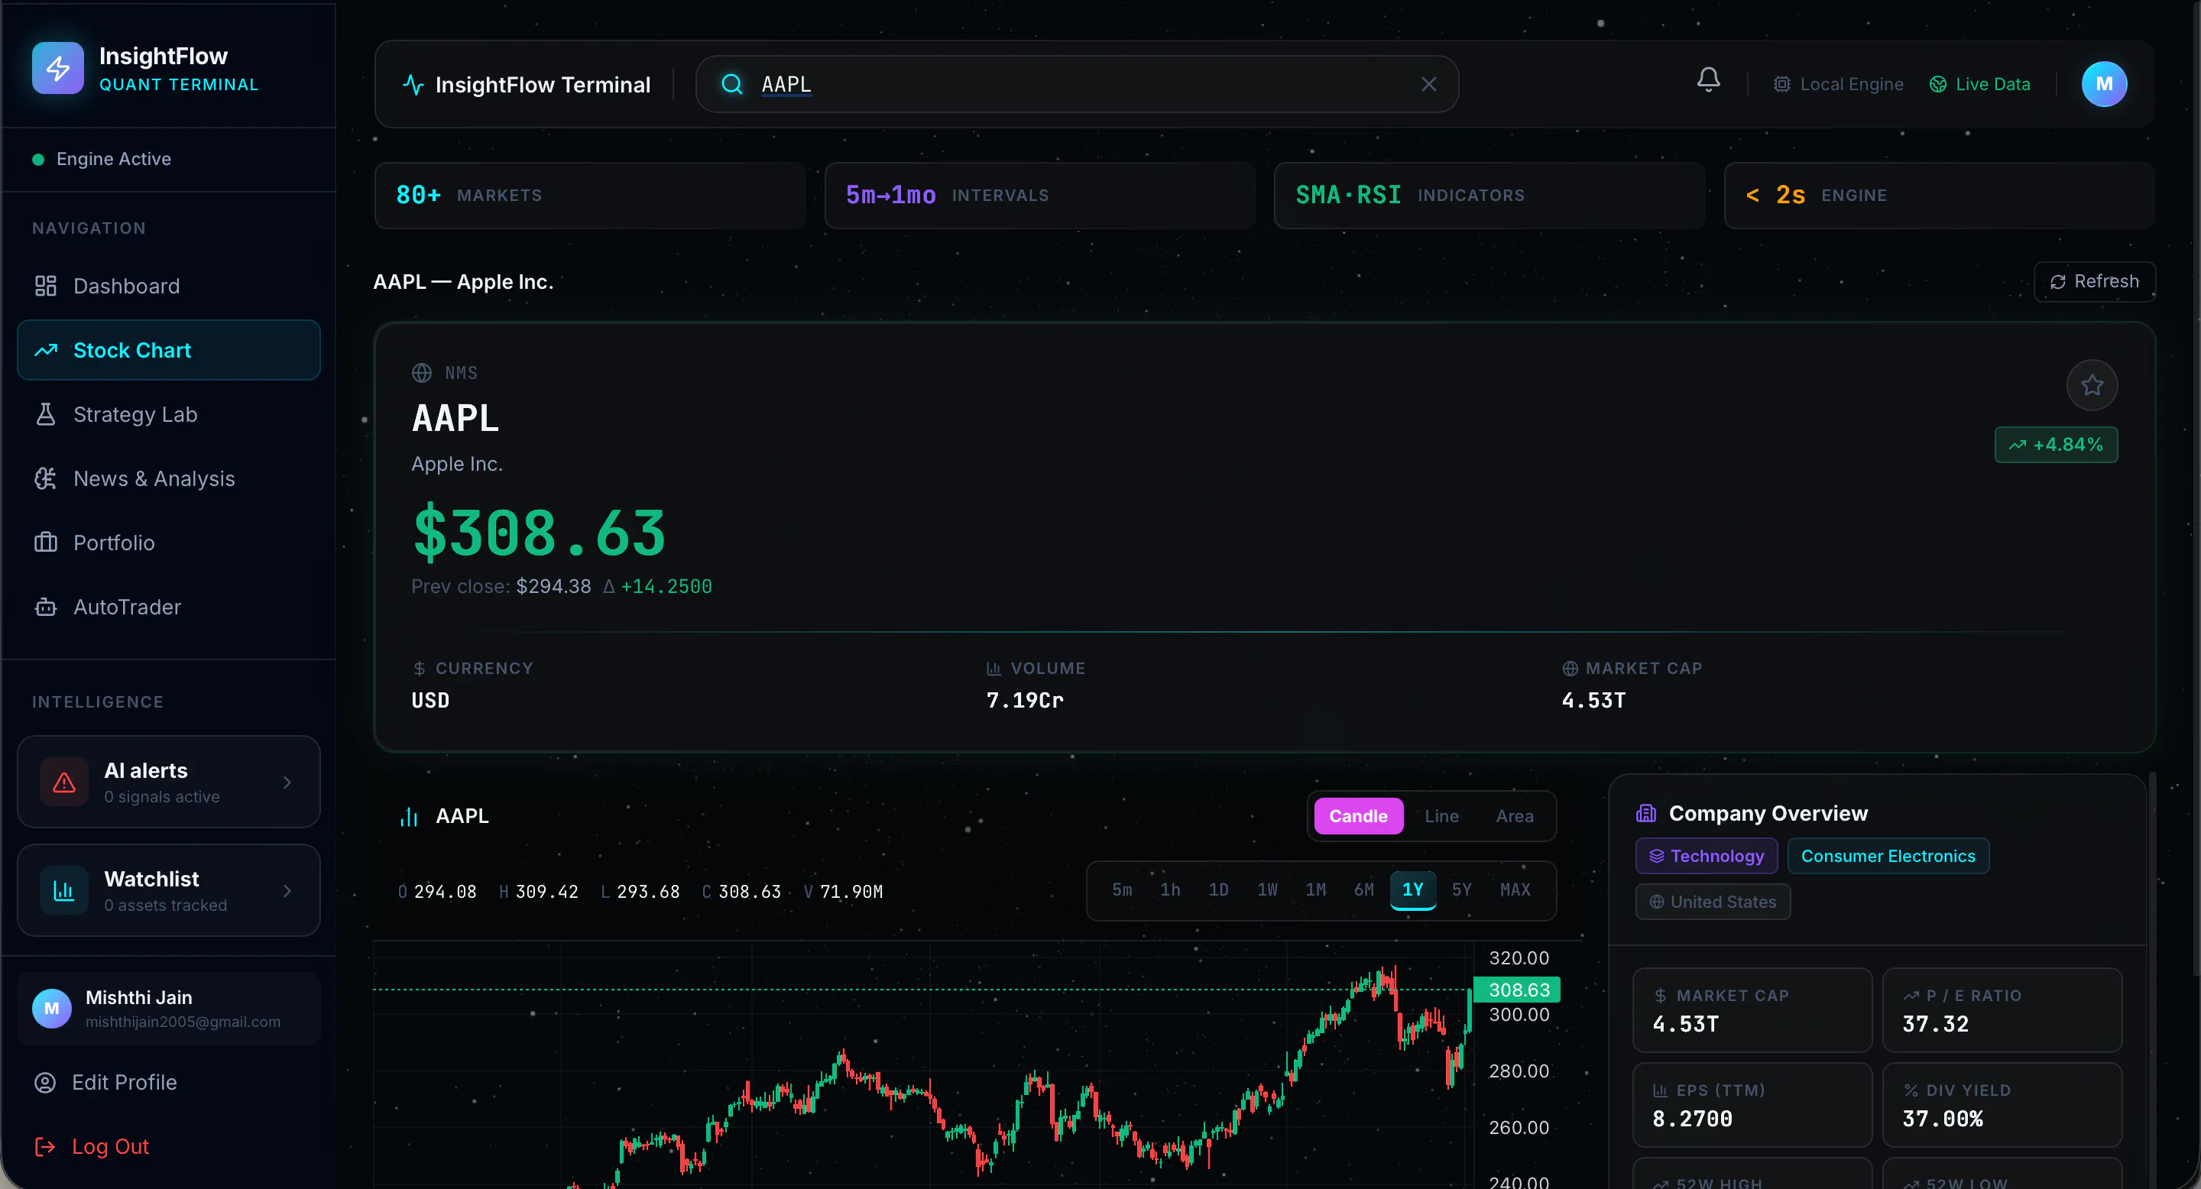Click the Portfolio briefcase icon
The image size is (2201, 1189).
tap(45, 543)
